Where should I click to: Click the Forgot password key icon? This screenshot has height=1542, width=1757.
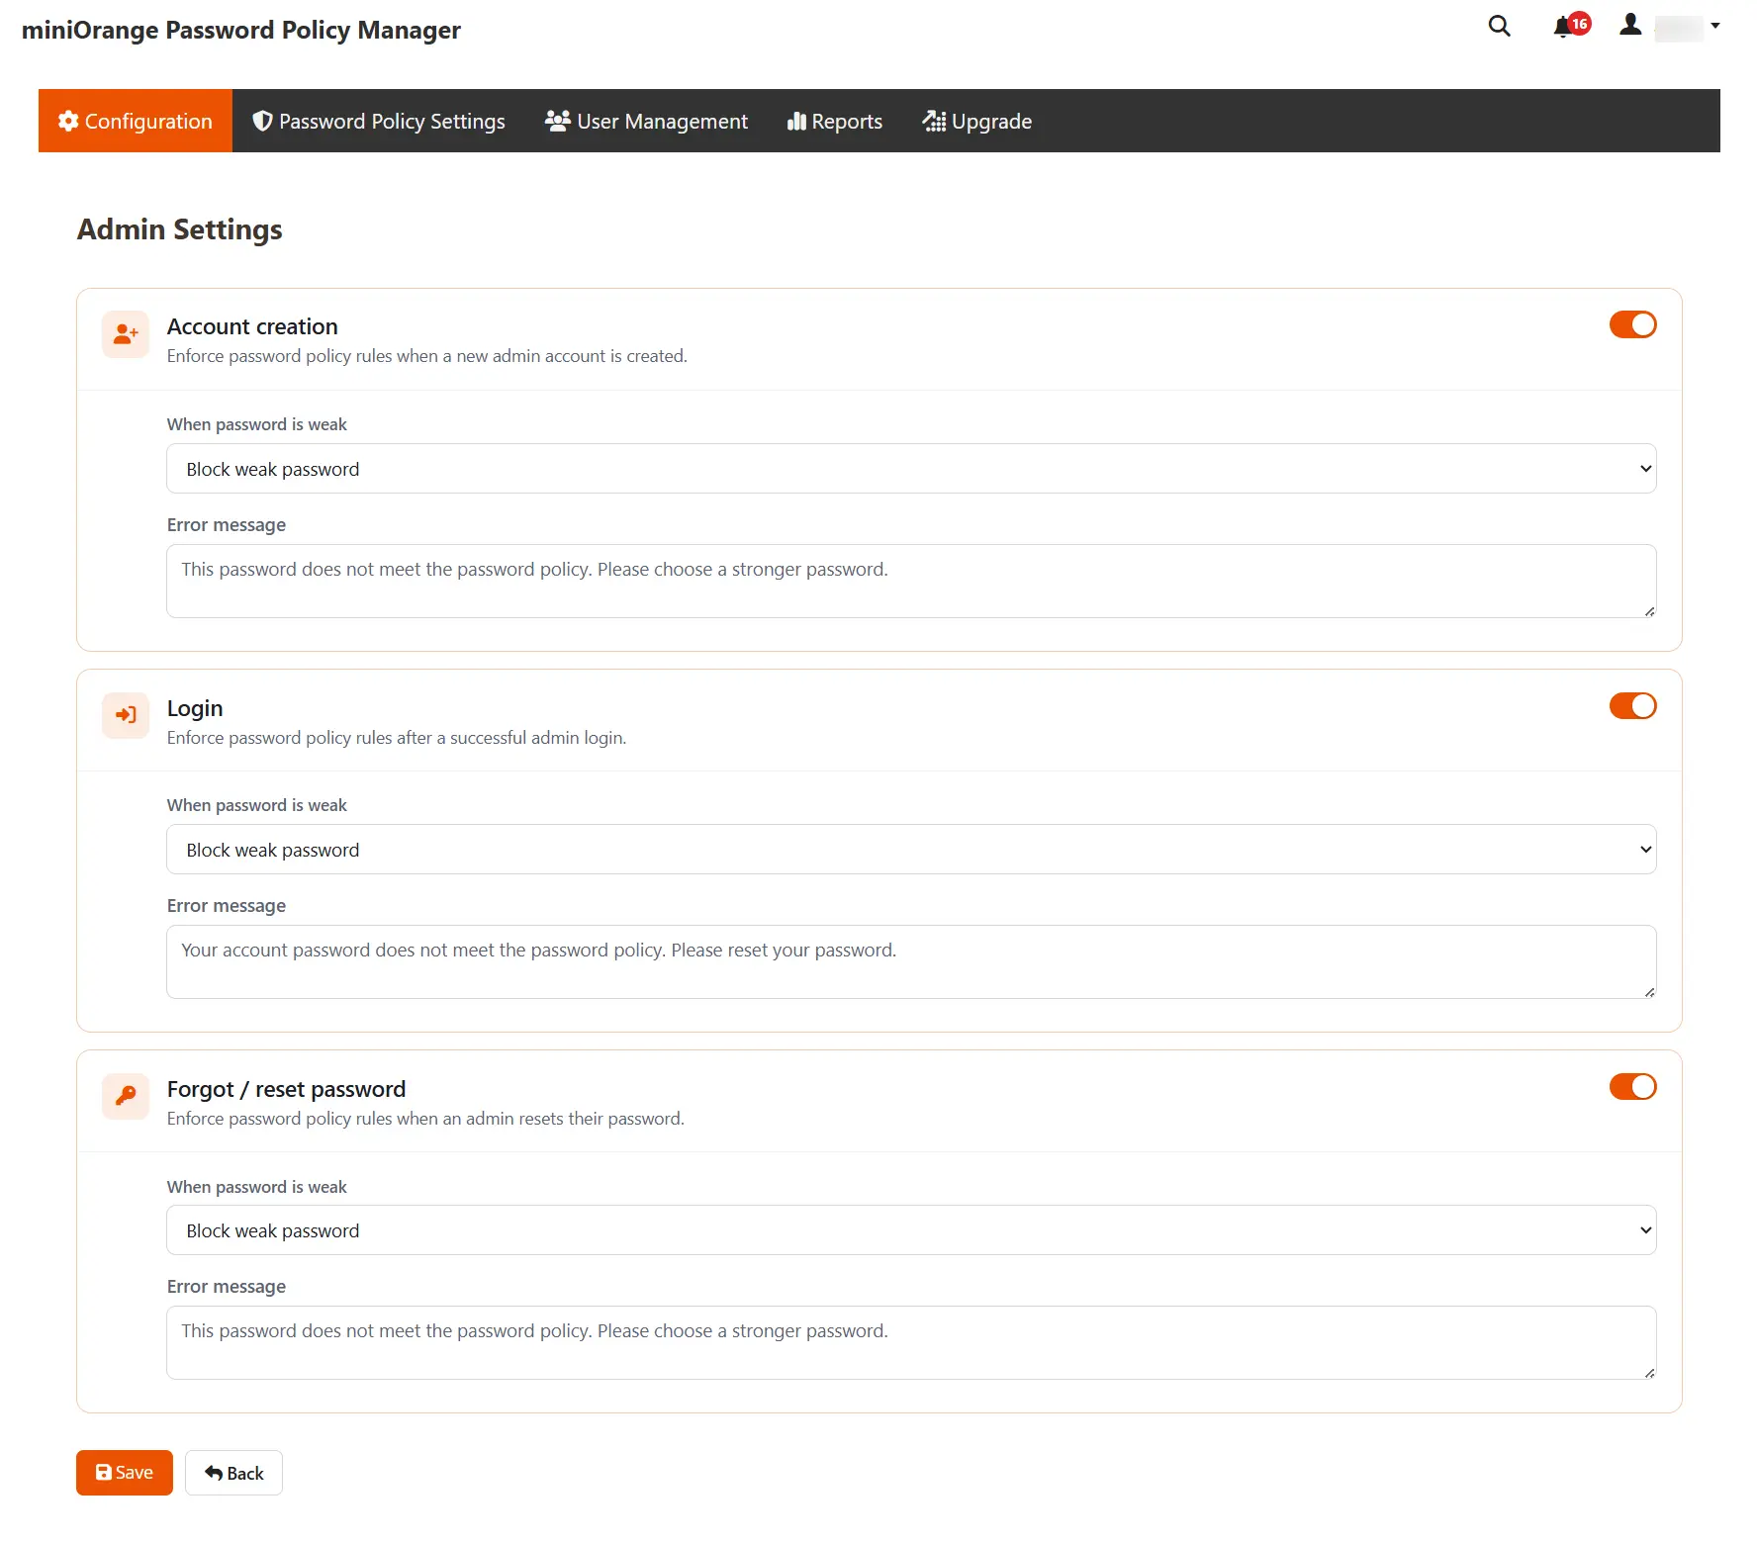pos(126,1096)
